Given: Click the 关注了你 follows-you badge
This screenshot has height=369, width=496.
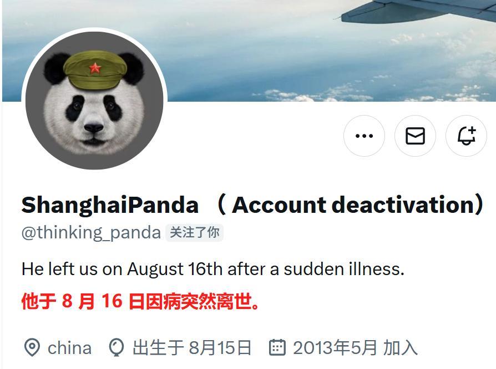Looking at the screenshot, I should (x=195, y=233).
